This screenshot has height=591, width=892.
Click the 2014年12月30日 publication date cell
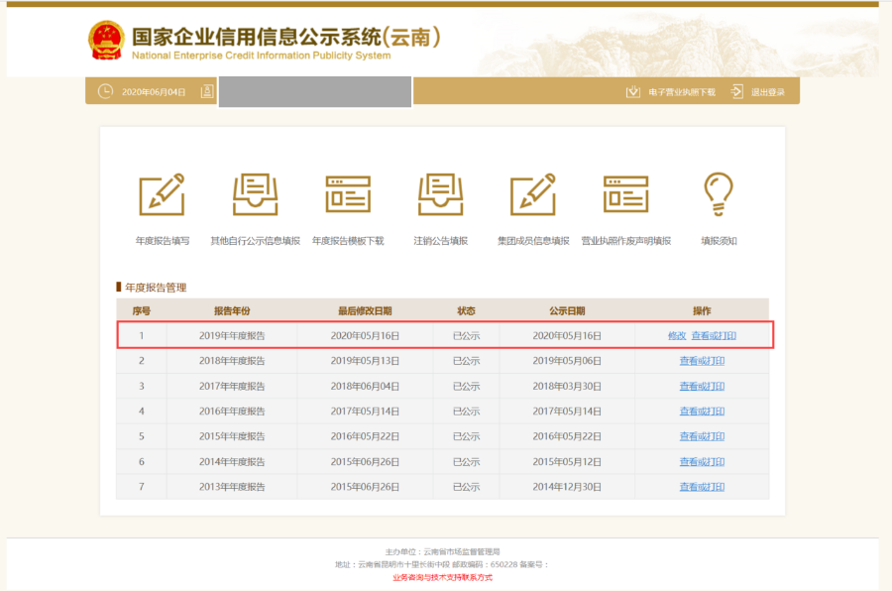567,487
